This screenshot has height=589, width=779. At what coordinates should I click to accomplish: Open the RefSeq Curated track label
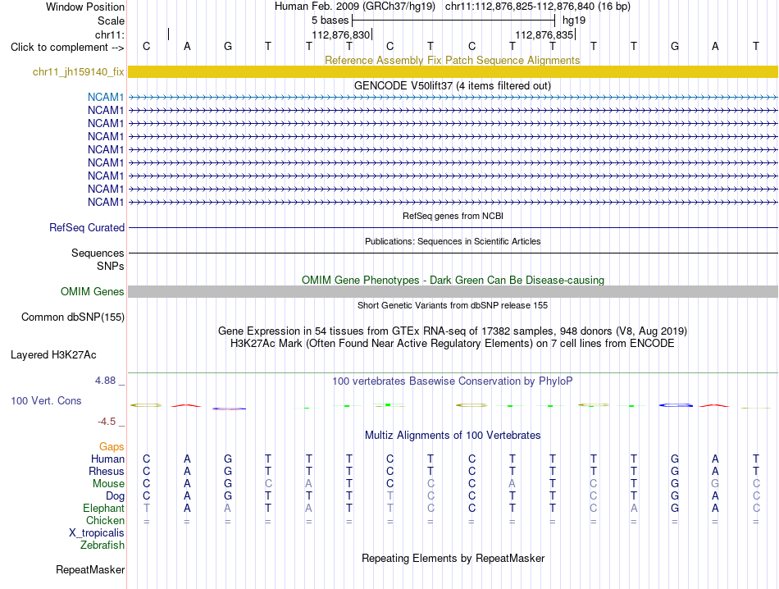point(86,228)
